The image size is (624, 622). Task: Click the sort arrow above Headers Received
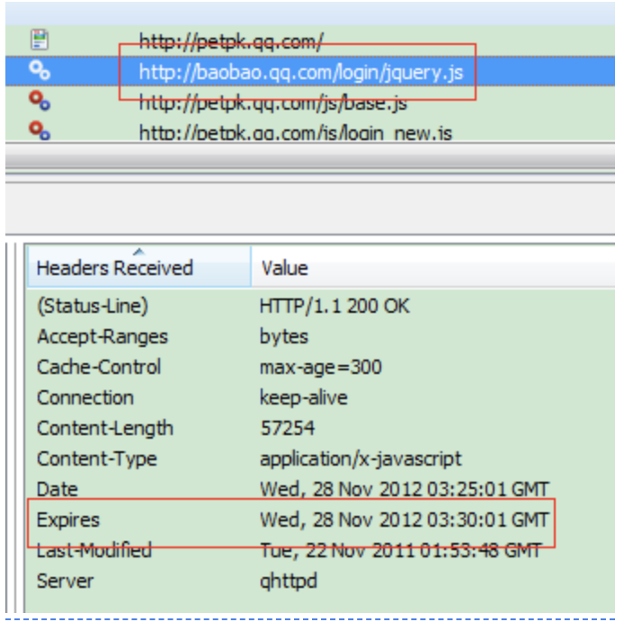(x=138, y=252)
